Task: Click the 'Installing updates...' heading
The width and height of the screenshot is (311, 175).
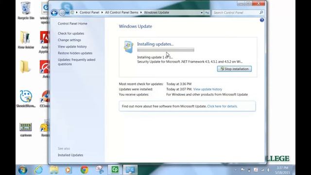Action: (155, 44)
